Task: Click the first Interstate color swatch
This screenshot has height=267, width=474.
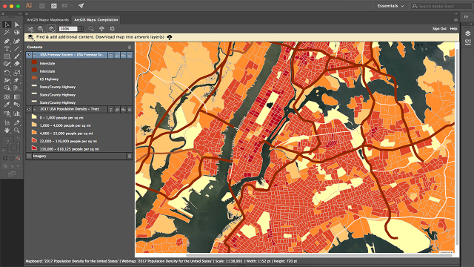Action: tap(34, 62)
